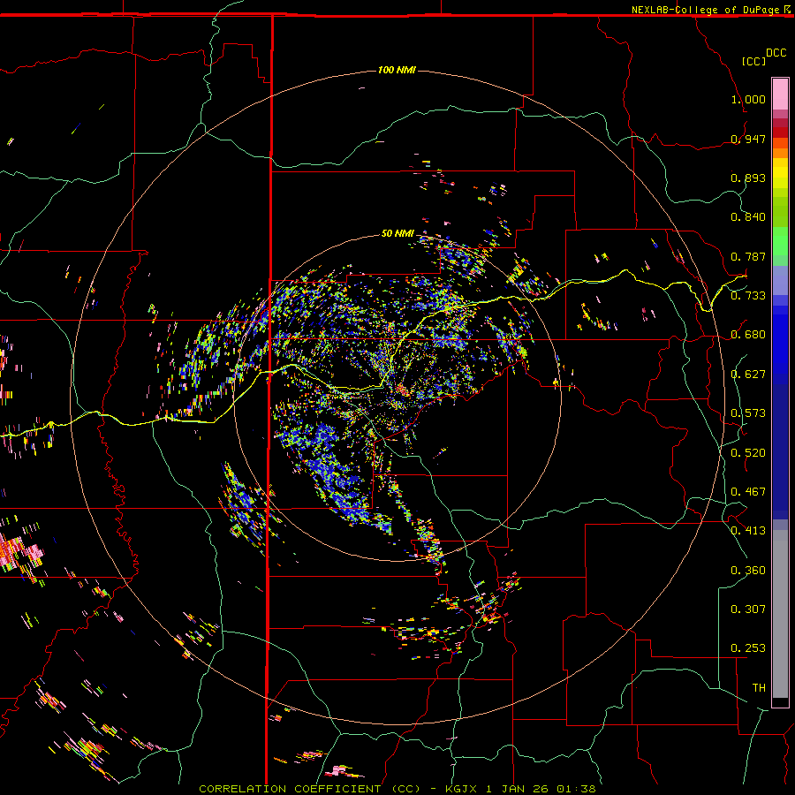Click the 0.360 scale value
Screen dimensions: 795x795
748,571
